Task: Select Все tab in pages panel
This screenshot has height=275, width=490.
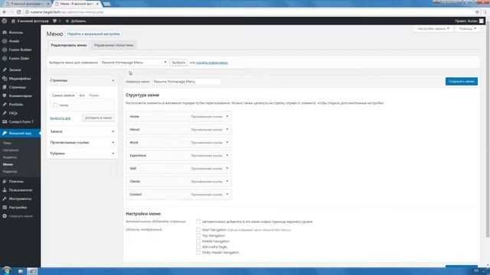Action: click(x=82, y=95)
